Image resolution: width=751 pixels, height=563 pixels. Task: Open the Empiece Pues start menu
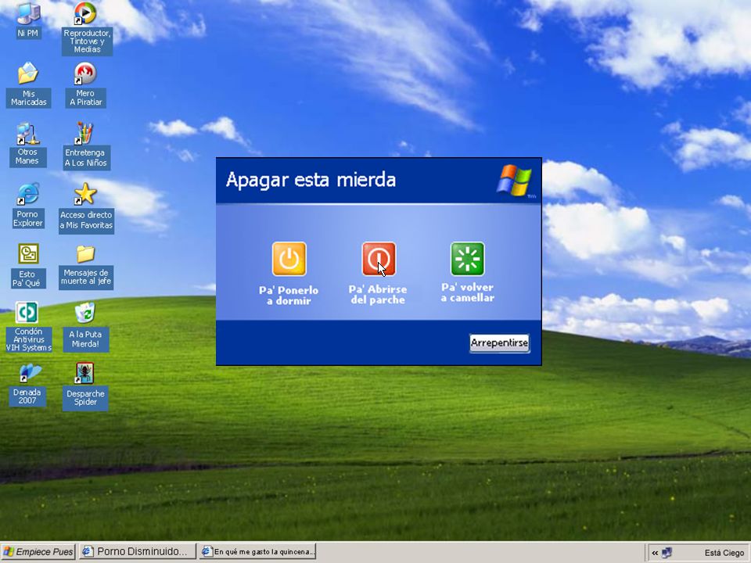click(x=38, y=551)
